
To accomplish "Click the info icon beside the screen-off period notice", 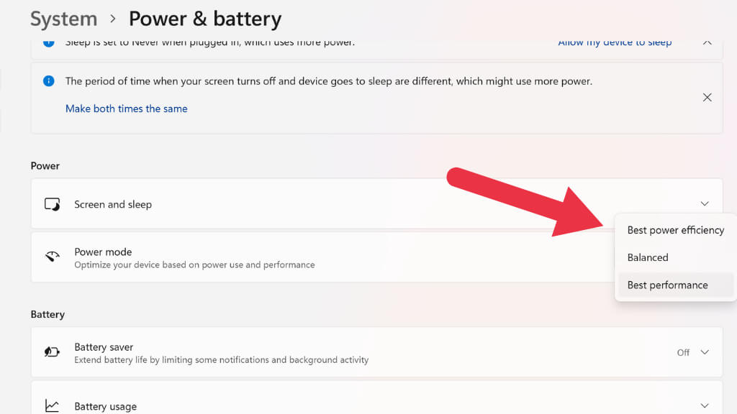I will (x=48, y=81).
